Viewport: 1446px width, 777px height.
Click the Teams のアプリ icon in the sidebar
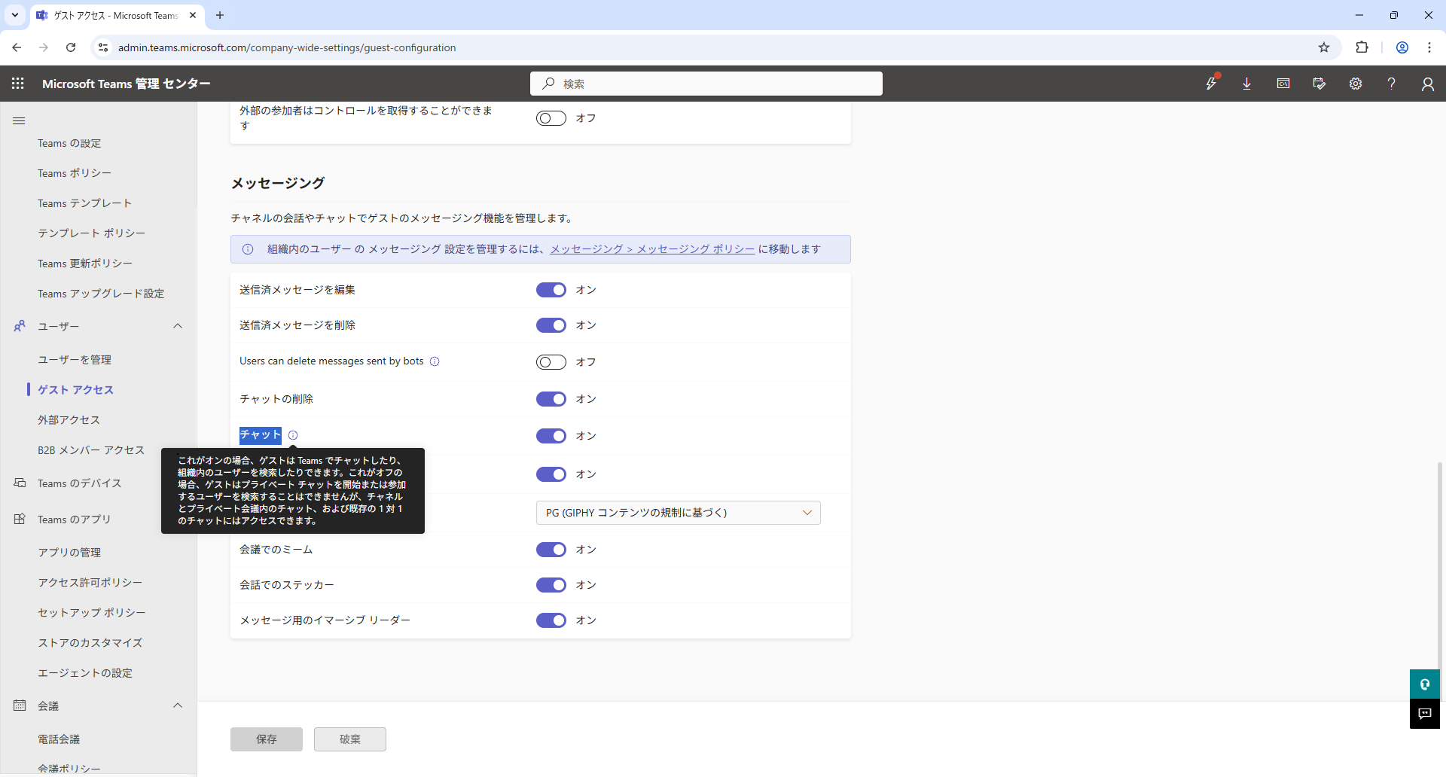20,519
